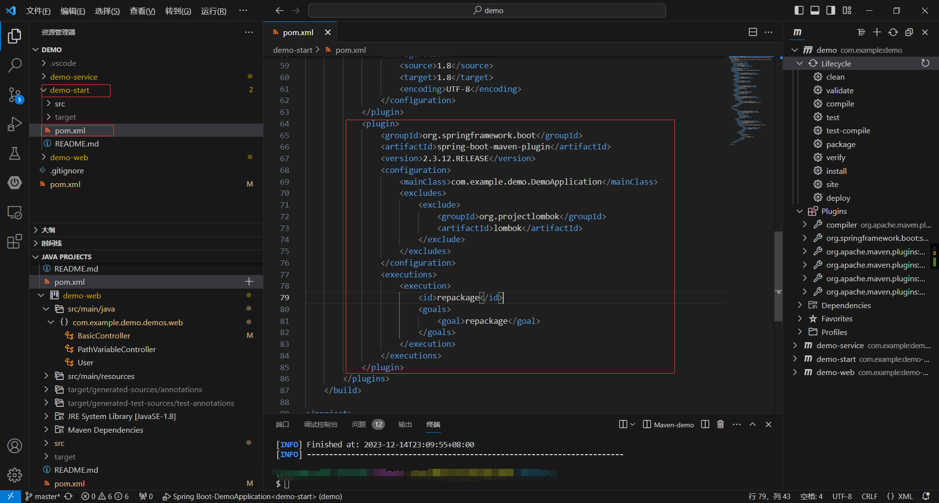Viewport: 939px width, 503px height.
Task: Close the terminal panel
Action: [x=768, y=424]
